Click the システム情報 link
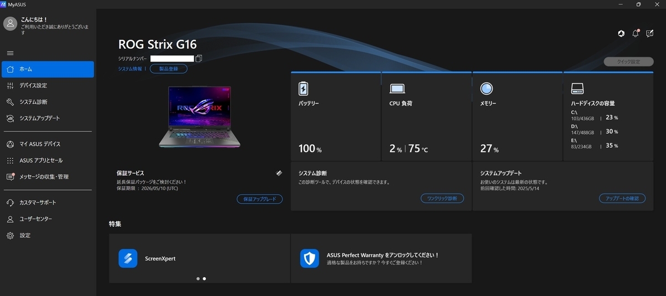 tap(130, 69)
